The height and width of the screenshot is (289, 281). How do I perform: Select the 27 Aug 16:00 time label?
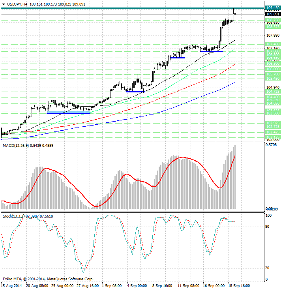[x=88, y=286]
